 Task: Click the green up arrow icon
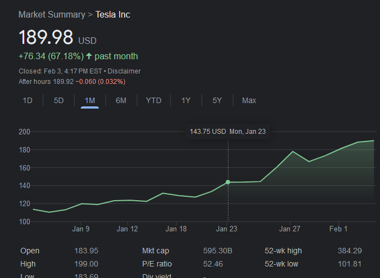(x=89, y=56)
